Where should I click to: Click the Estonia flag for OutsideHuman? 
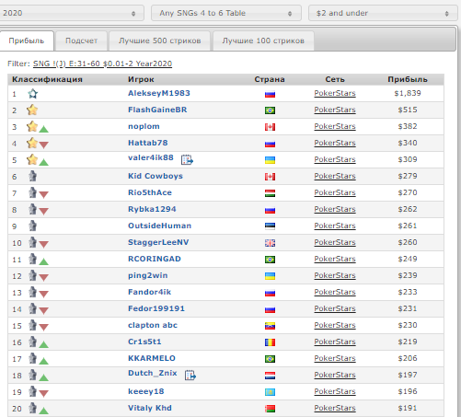tap(270, 226)
